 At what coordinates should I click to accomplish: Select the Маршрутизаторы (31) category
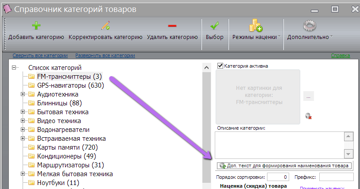tap(70, 165)
